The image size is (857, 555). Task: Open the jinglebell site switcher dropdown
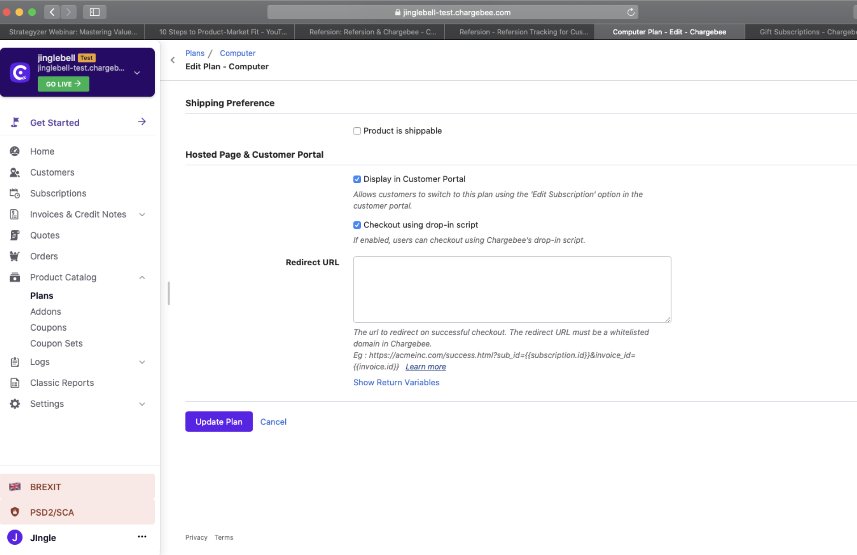click(137, 73)
